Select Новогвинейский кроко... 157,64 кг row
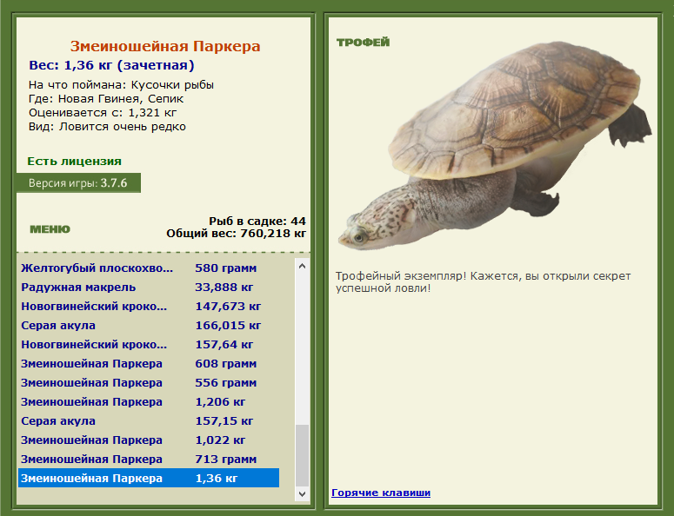 149,345
